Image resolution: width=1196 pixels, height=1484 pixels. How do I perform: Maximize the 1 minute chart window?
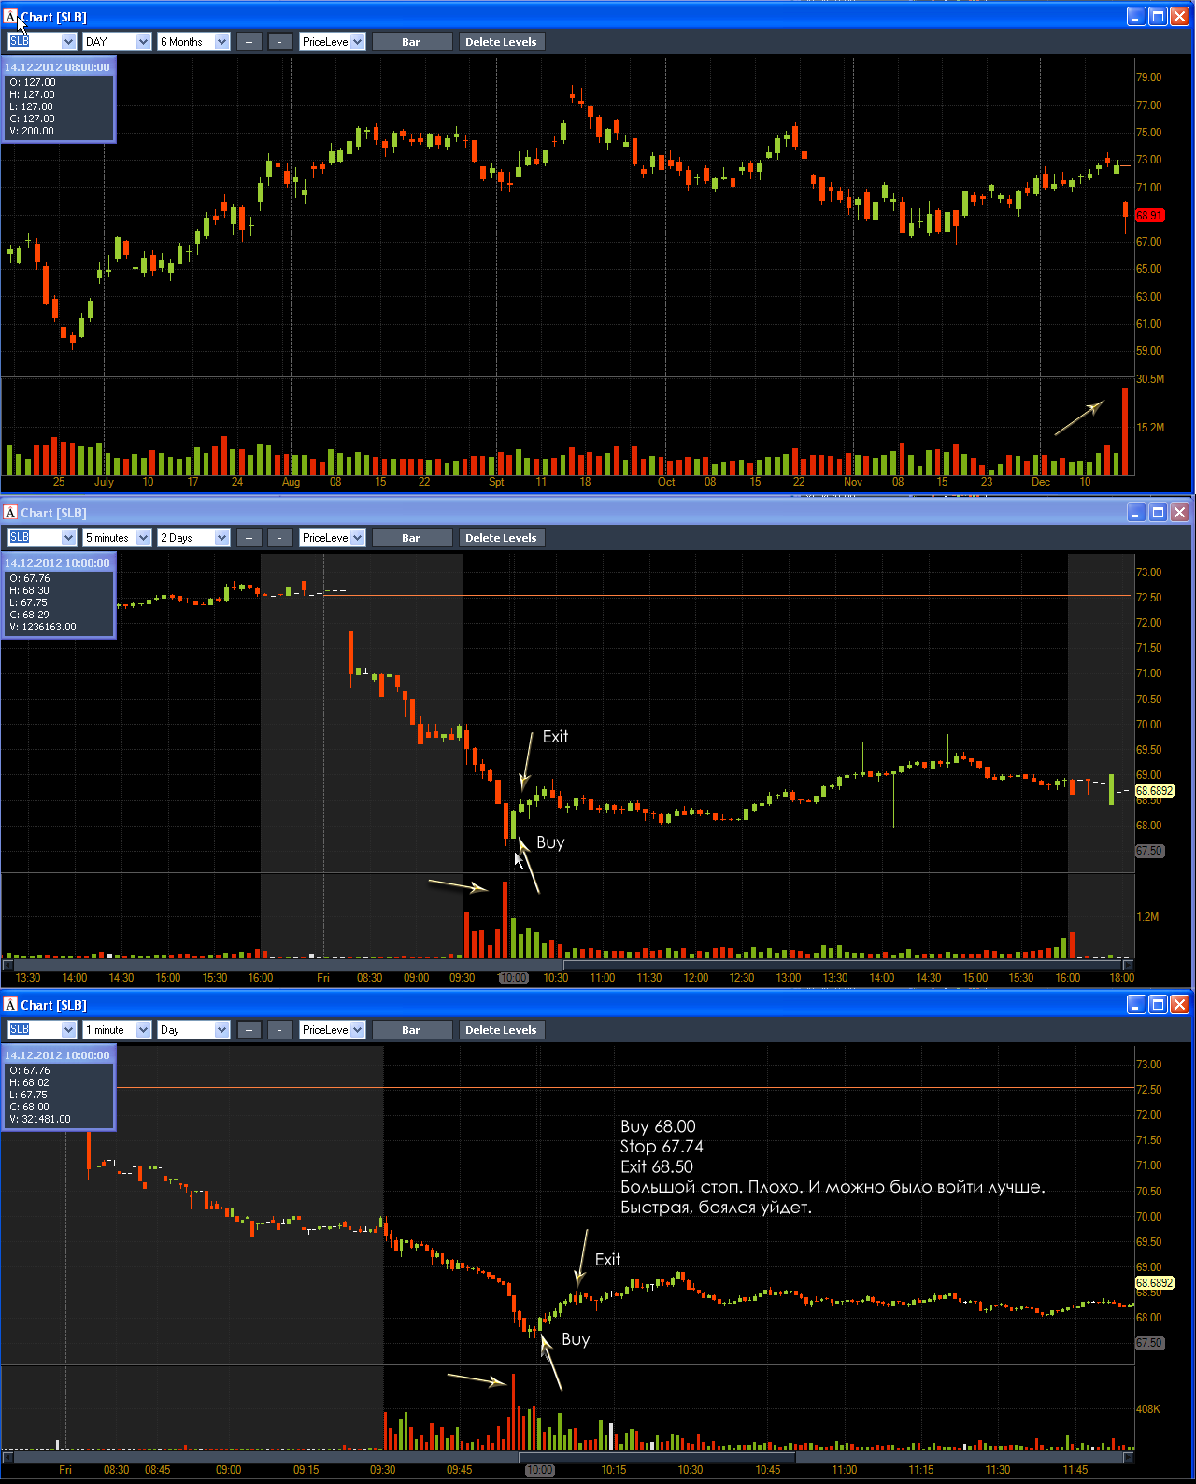pos(1158,1005)
